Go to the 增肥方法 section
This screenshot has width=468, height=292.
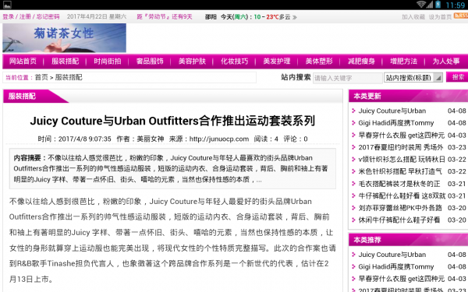(x=404, y=62)
